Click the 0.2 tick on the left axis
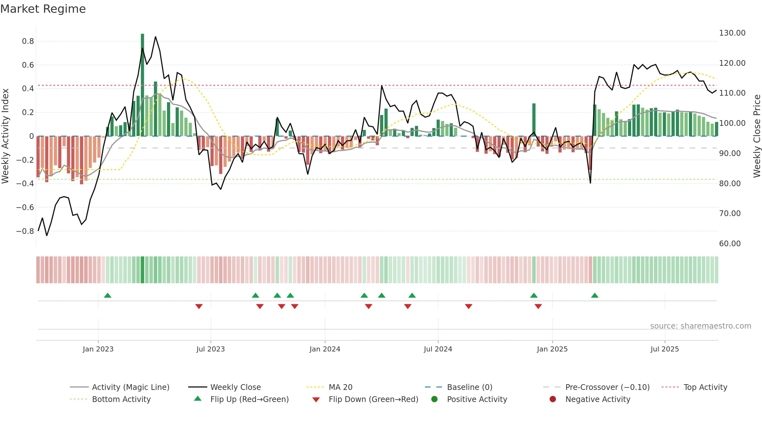This screenshot has width=762, height=429. click(28, 112)
